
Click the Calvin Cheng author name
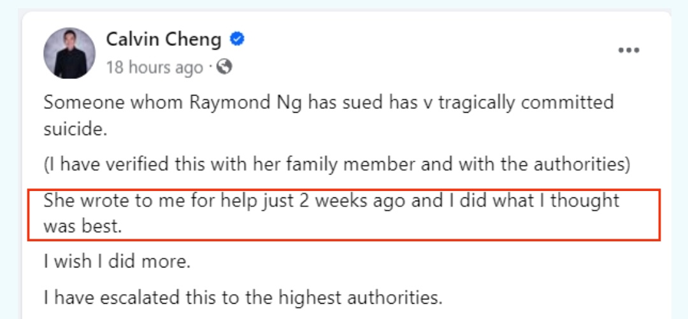tap(164, 40)
